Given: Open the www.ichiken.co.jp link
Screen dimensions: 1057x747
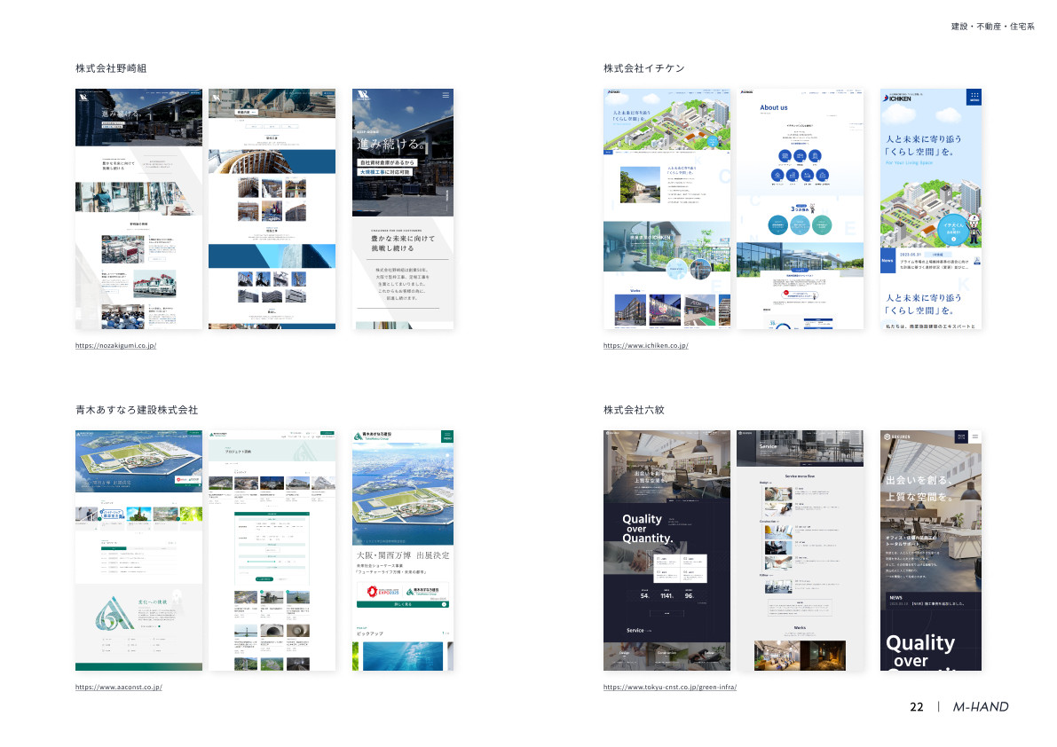Looking at the screenshot, I should (x=645, y=345).
